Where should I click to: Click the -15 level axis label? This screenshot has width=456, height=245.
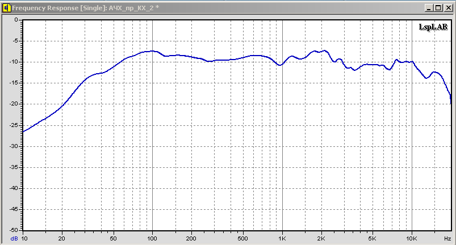click(x=14, y=83)
